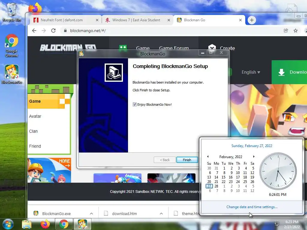Image resolution: width=307 pixels, height=230 pixels.
Task: Select today's date 27 in calendar
Action: pos(209,186)
